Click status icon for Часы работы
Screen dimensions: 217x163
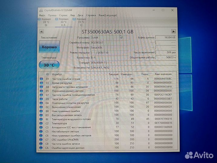[x=41, y=99]
